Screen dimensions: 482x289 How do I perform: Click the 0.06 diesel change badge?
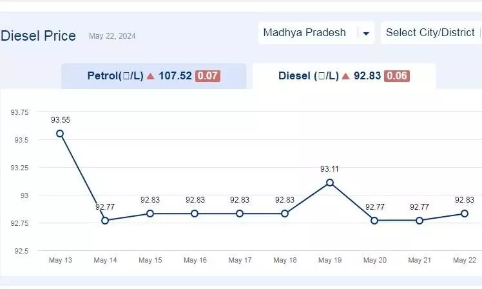[x=397, y=76]
